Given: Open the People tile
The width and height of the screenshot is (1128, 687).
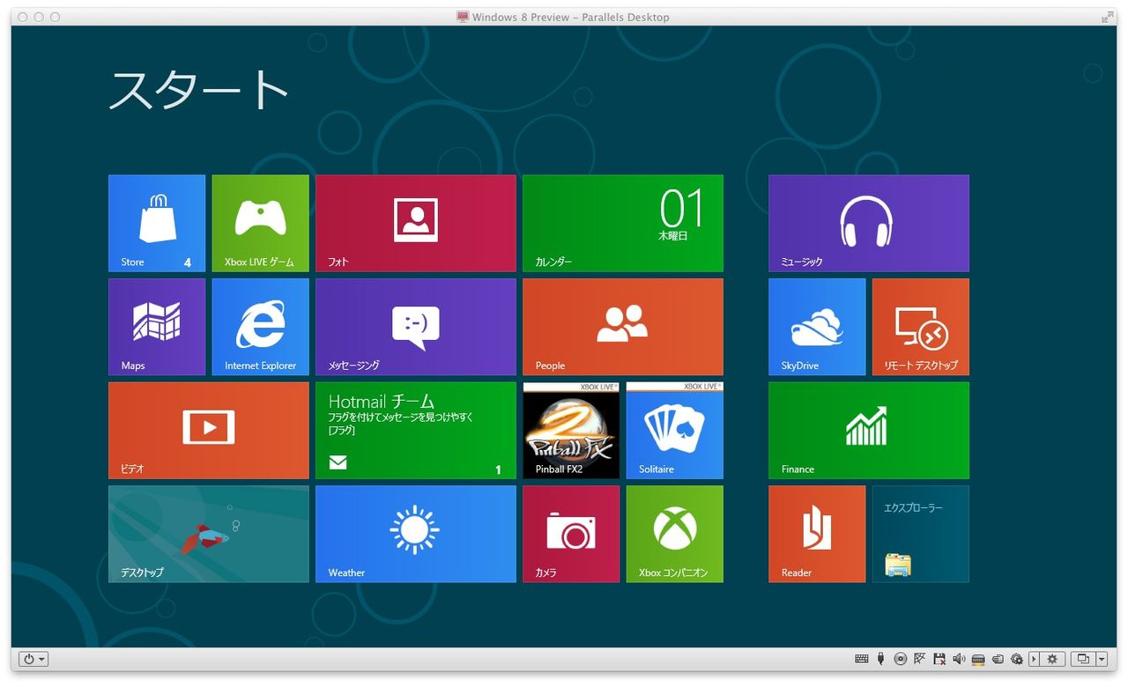Looking at the screenshot, I should pyautogui.click(x=623, y=327).
